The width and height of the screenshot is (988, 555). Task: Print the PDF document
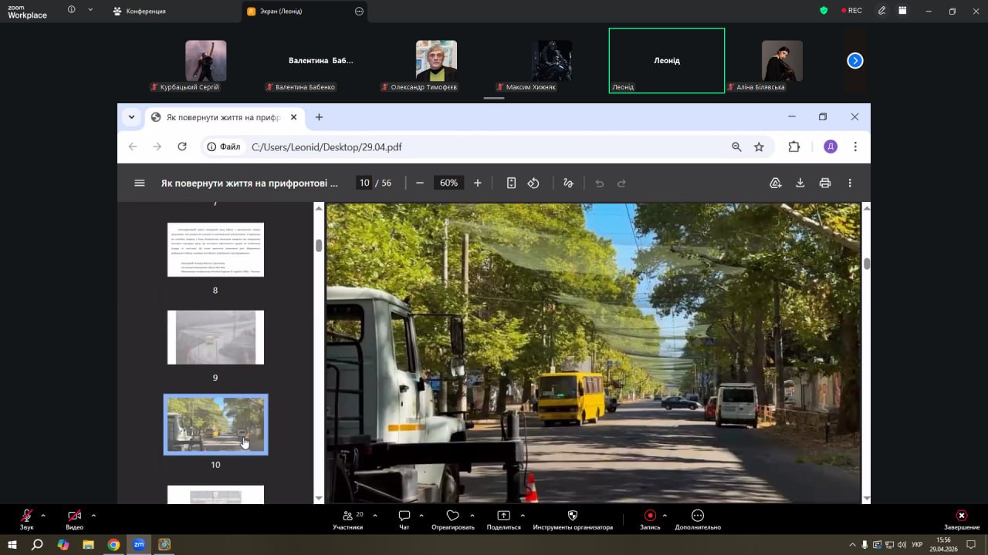click(x=825, y=183)
